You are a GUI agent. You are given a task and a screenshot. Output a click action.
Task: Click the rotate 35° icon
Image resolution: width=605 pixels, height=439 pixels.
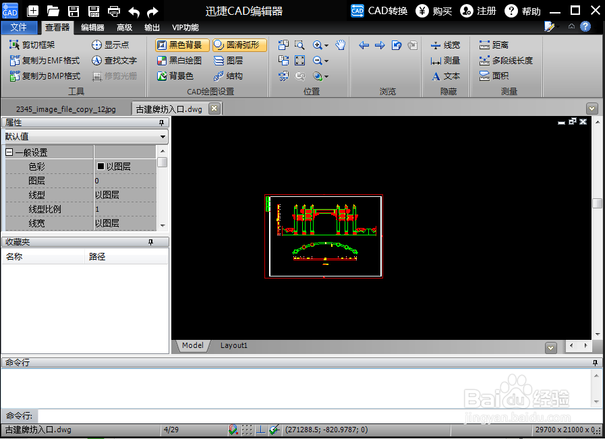click(283, 76)
